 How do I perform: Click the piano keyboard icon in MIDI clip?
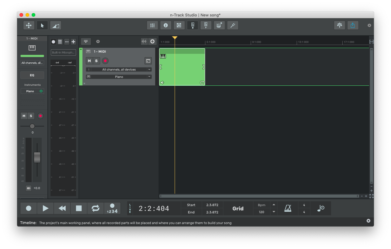163,56
